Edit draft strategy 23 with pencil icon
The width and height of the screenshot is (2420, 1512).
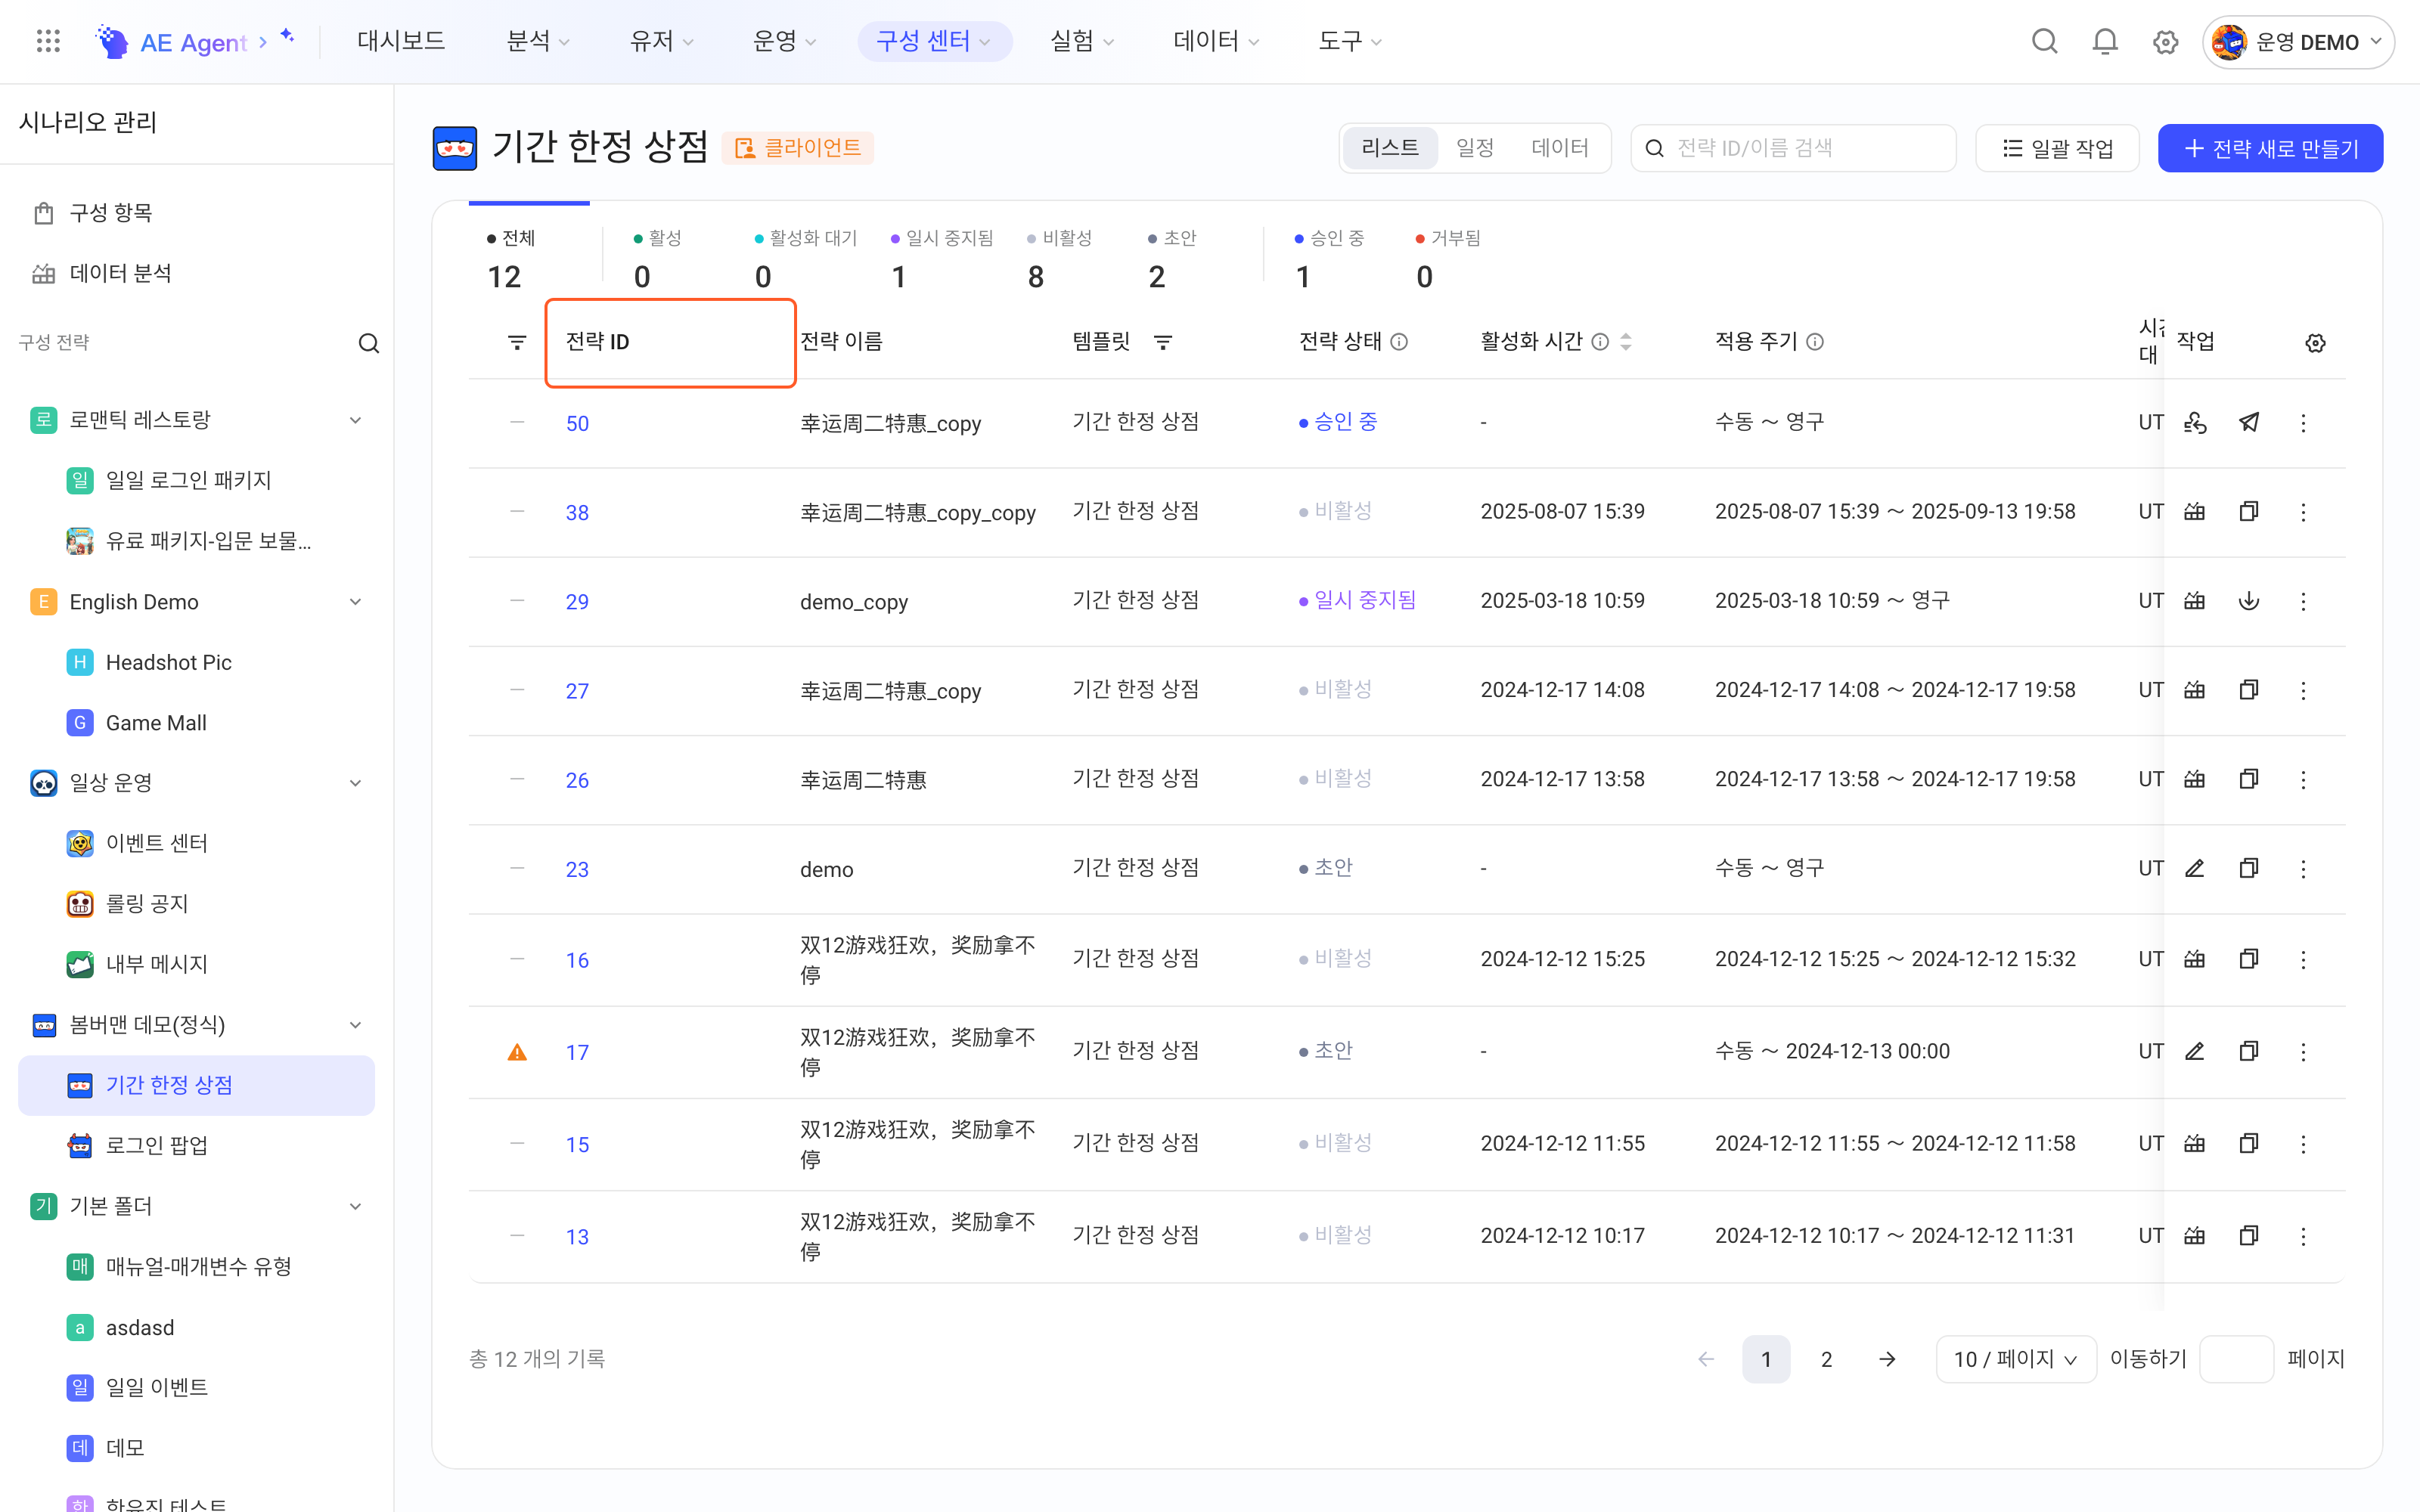point(2194,868)
